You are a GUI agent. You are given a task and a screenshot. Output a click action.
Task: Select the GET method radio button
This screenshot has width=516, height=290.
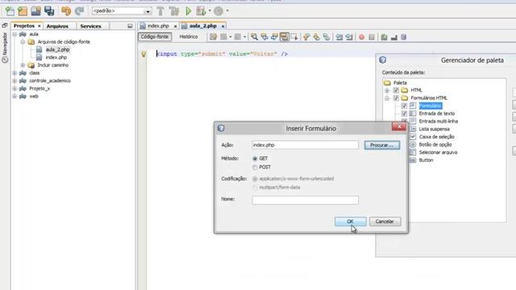pos(255,159)
